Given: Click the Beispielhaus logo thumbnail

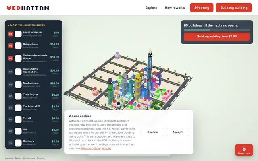Looking at the screenshot, I should [x=18, y=45].
